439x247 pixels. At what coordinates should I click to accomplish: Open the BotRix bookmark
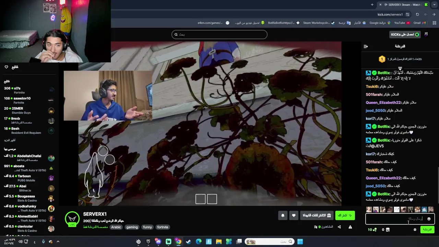pyautogui.click(x=284, y=23)
